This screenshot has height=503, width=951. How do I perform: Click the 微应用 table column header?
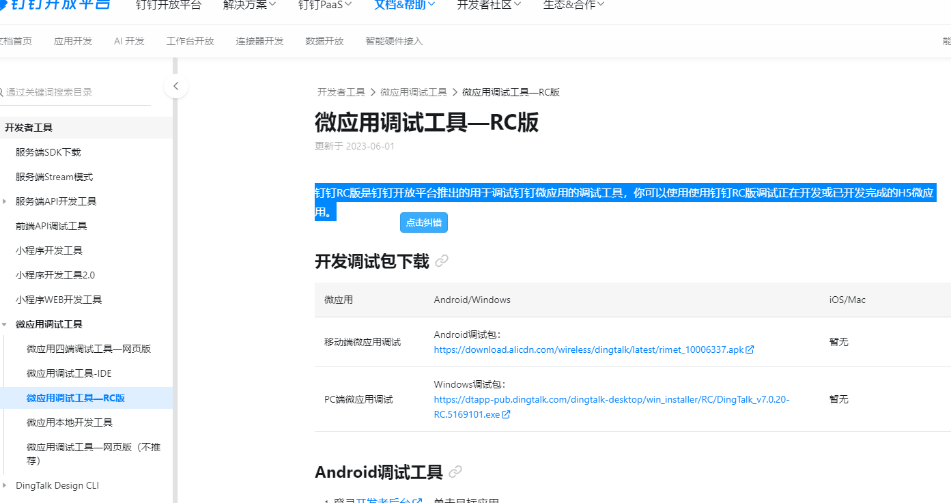339,300
